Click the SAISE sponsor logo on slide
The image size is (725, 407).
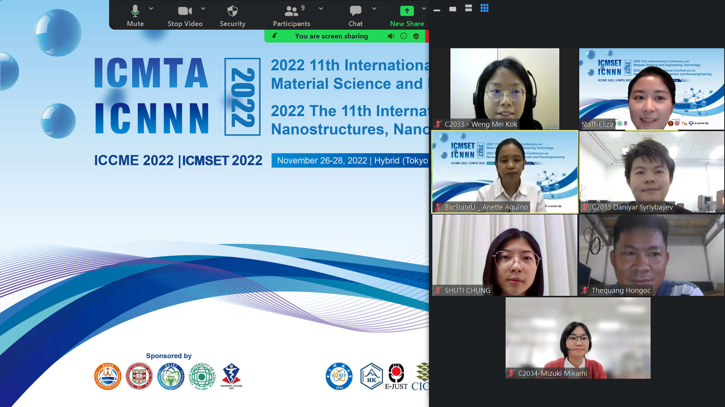pos(108,376)
